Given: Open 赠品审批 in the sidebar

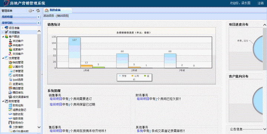Looking at the screenshot, I should (x=18, y=93).
